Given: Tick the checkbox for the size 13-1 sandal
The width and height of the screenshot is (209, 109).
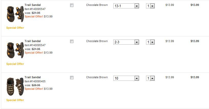Looking at the screenshot, I should point(72,5).
